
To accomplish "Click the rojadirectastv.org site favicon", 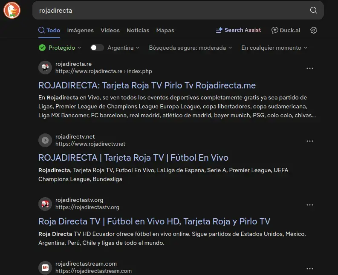I will [45, 204].
